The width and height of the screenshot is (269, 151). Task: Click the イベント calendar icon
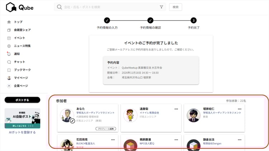coord(9,38)
